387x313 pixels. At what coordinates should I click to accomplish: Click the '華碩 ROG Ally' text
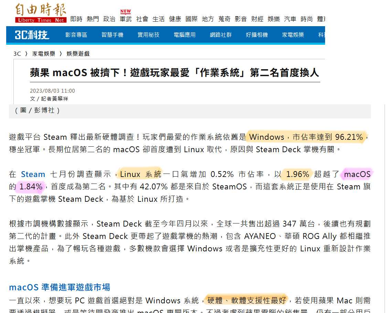pyautogui.click(x=311, y=236)
